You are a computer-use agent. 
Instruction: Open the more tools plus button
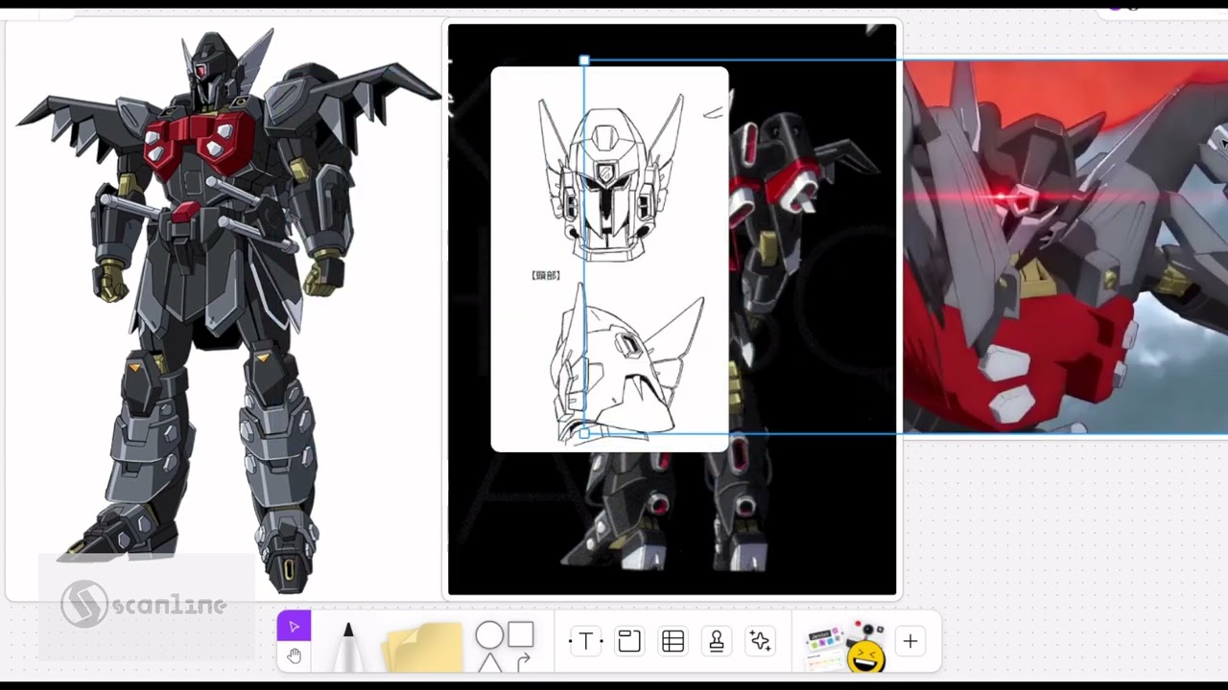[909, 641]
